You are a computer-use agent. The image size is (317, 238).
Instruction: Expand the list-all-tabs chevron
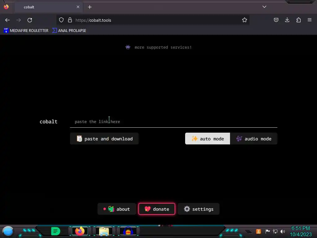[x=264, y=7]
